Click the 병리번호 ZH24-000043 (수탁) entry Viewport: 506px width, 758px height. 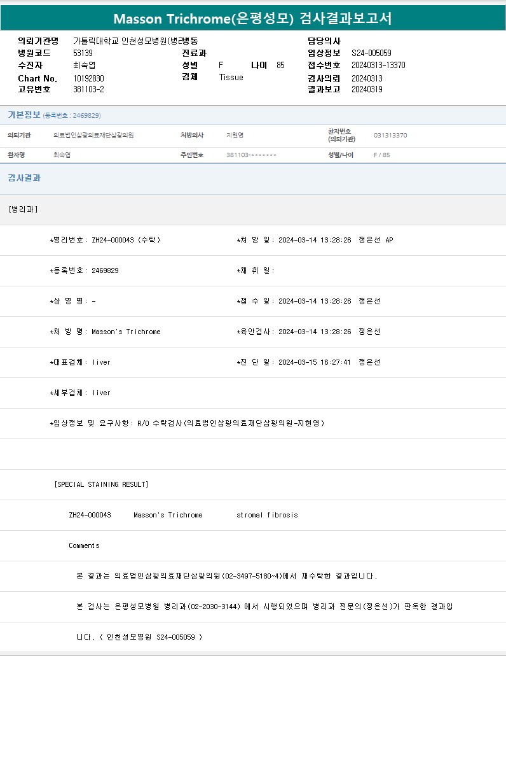tap(106, 240)
